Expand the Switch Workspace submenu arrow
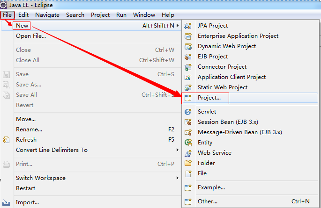This screenshot has height=208, width=321. coord(178,178)
